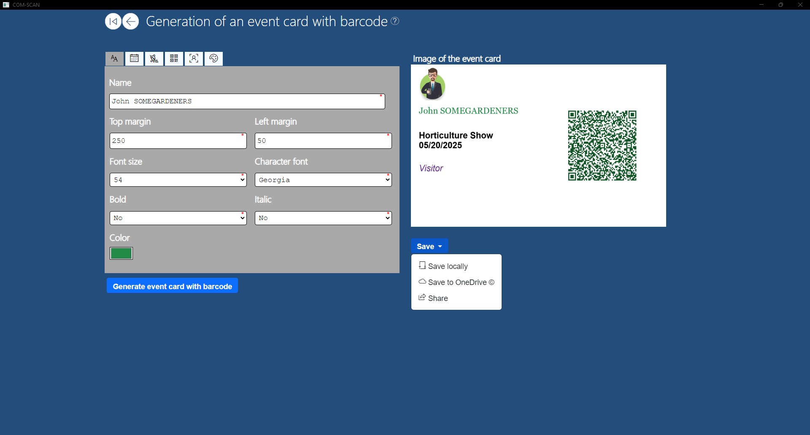Screen dimensions: 810x435
Task: Click the QR code on the card preview
Action: coord(602,145)
